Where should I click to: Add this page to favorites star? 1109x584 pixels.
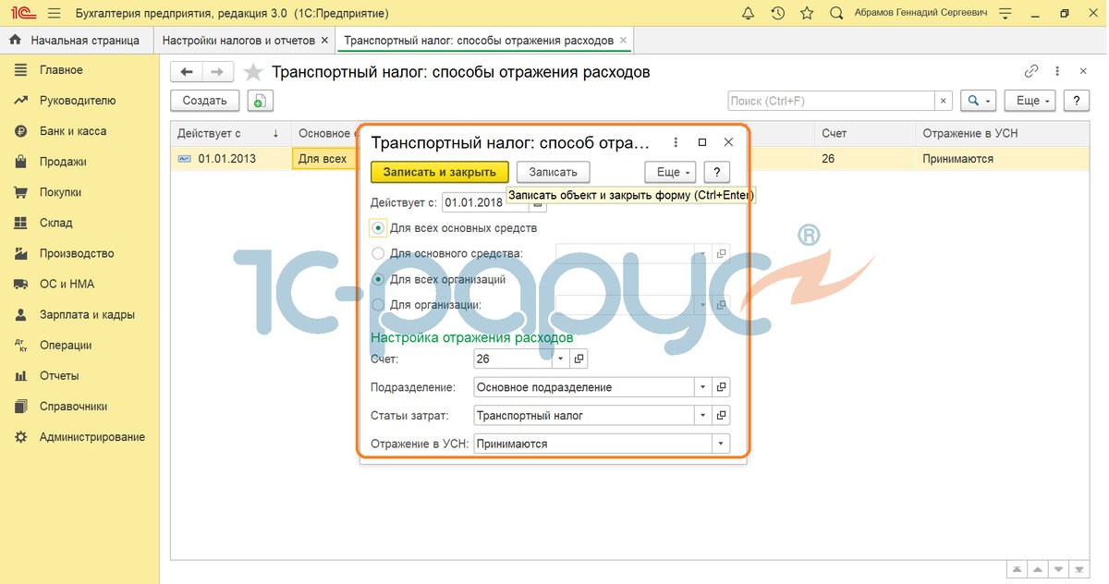pos(252,72)
